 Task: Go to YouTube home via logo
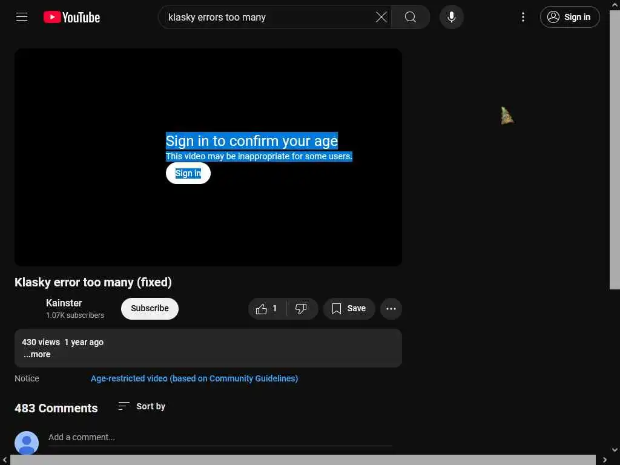71,17
